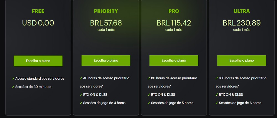Click checkmark beside Acesso standard aos servidores
Image resolution: width=277 pixels, height=118 pixels.
coord(13,79)
